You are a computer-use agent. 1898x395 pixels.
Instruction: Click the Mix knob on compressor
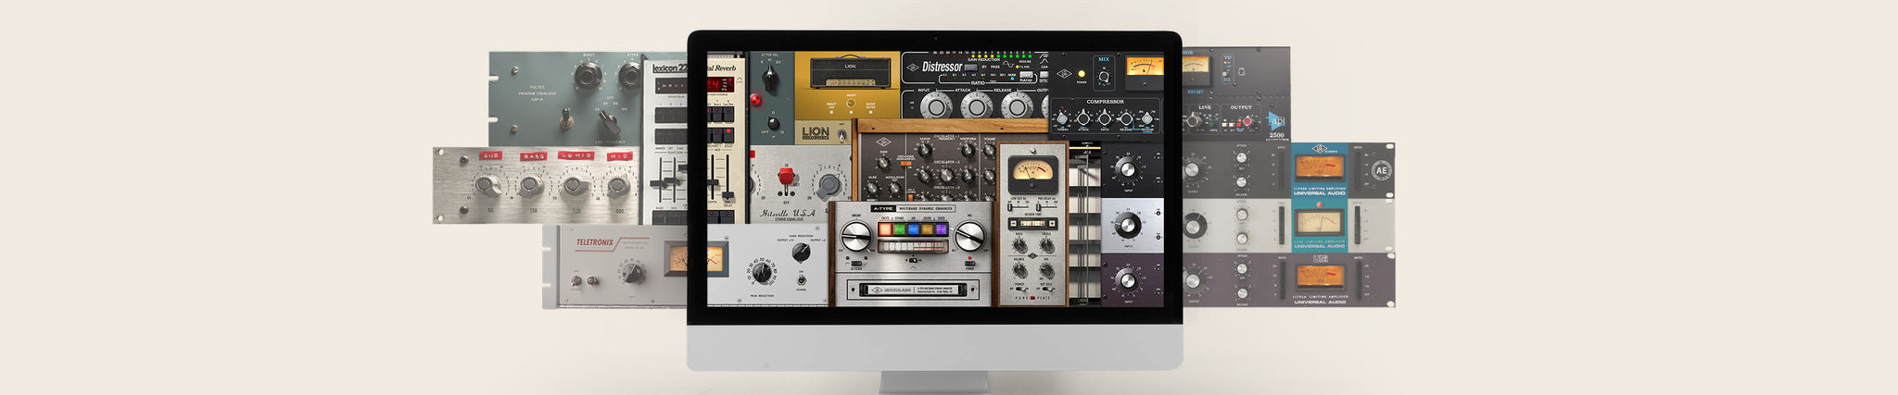(1104, 75)
